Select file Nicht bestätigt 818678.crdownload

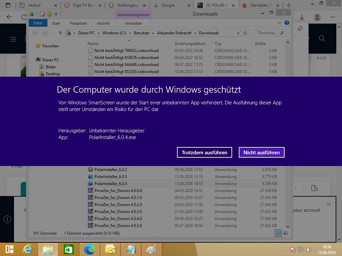click(127, 57)
